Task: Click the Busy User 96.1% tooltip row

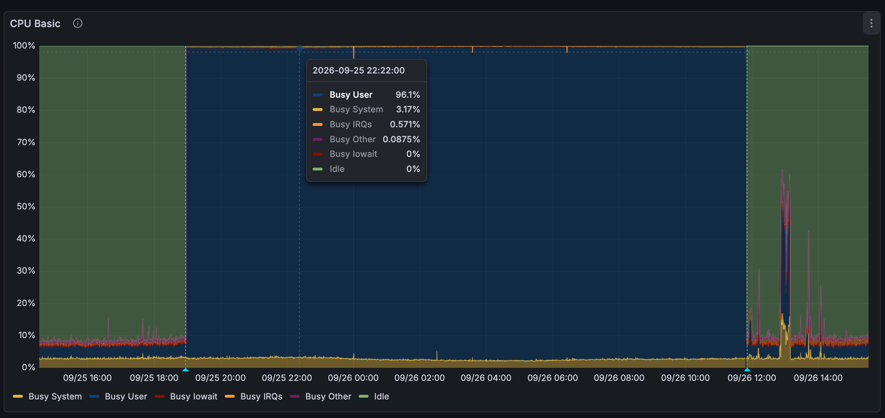Action: coord(366,95)
